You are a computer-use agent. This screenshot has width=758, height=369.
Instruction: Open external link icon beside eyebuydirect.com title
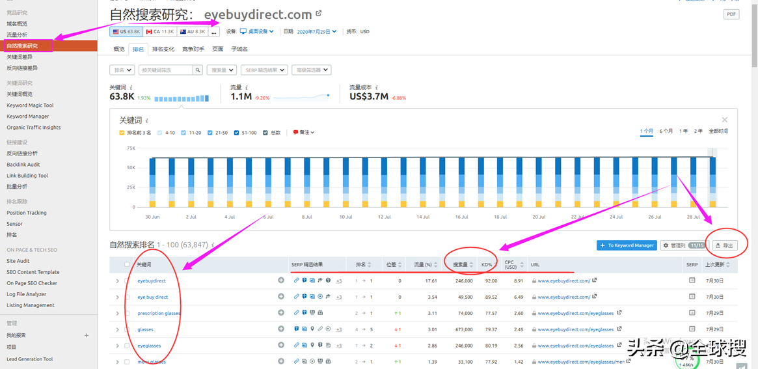click(x=318, y=14)
